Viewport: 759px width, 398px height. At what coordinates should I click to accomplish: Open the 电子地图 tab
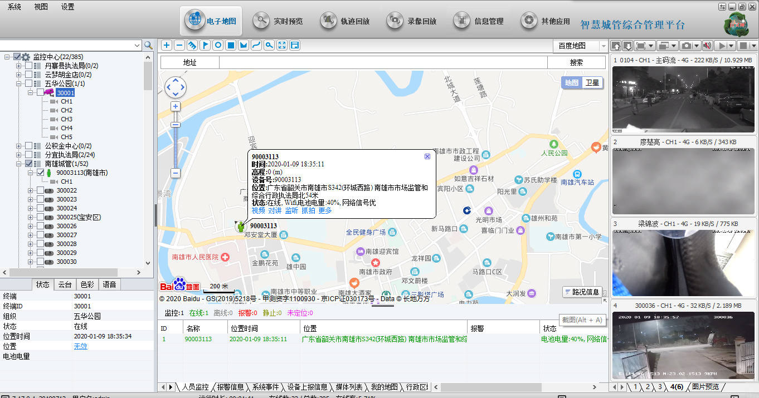(x=211, y=21)
